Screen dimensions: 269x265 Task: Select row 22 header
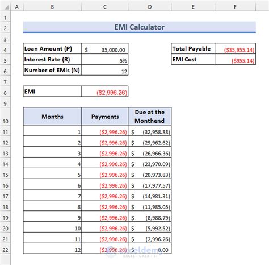click(x=5, y=250)
